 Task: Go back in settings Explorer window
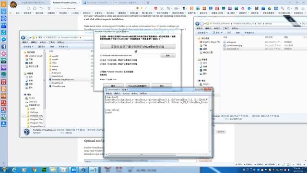(197, 24)
